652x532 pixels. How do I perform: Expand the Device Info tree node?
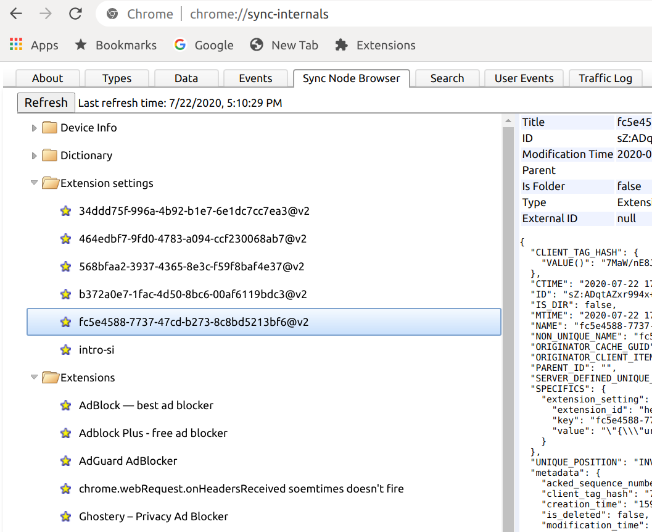(x=35, y=127)
